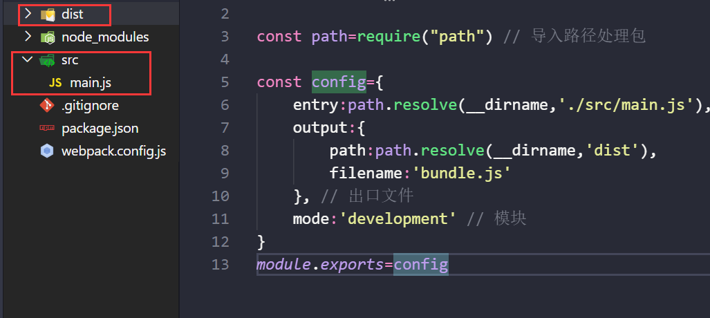Click the src folder icon
The image size is (710, 318).
[47, 59]
